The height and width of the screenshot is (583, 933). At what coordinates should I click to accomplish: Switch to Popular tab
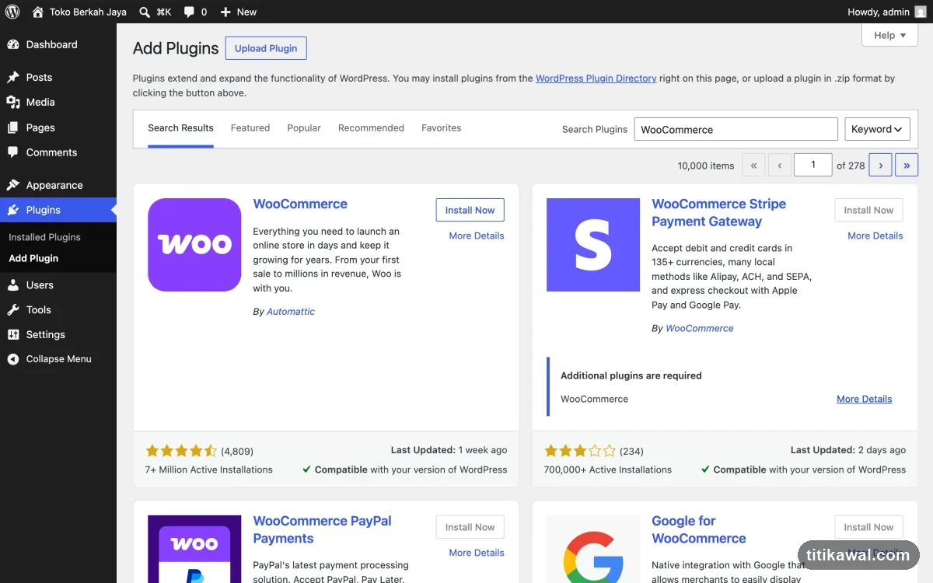304,128
